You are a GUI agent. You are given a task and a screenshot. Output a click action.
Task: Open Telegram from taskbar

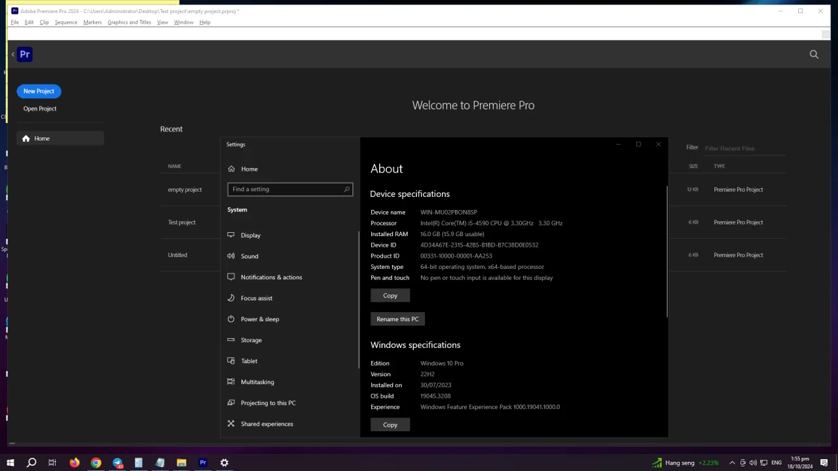(118, 462)
